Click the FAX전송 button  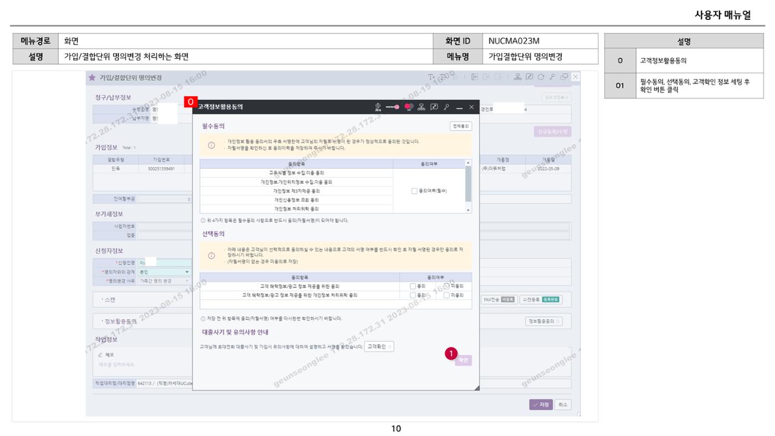(x=499, y=299)
